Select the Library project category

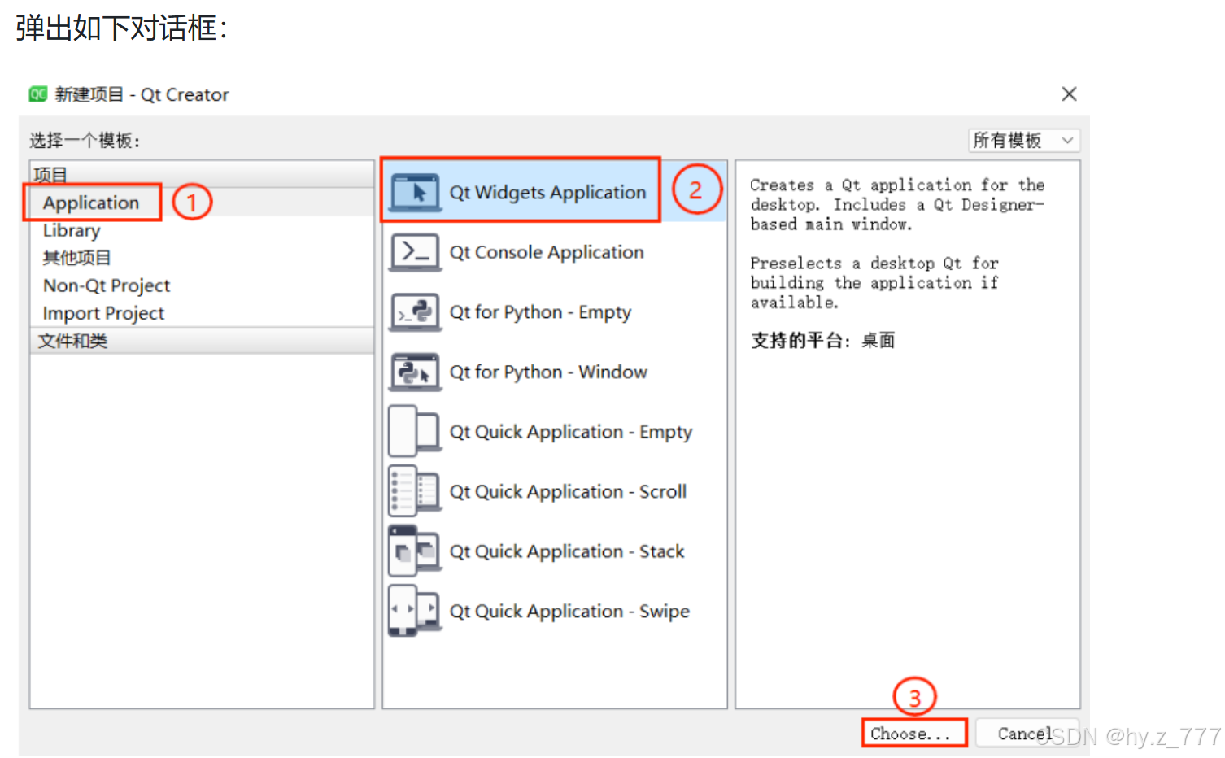coord(72,230)
